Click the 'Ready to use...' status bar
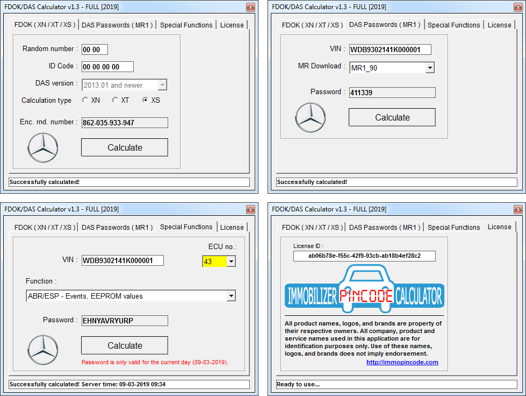The width and height of the screenshot is (526, 396). [x=397, y=384]
